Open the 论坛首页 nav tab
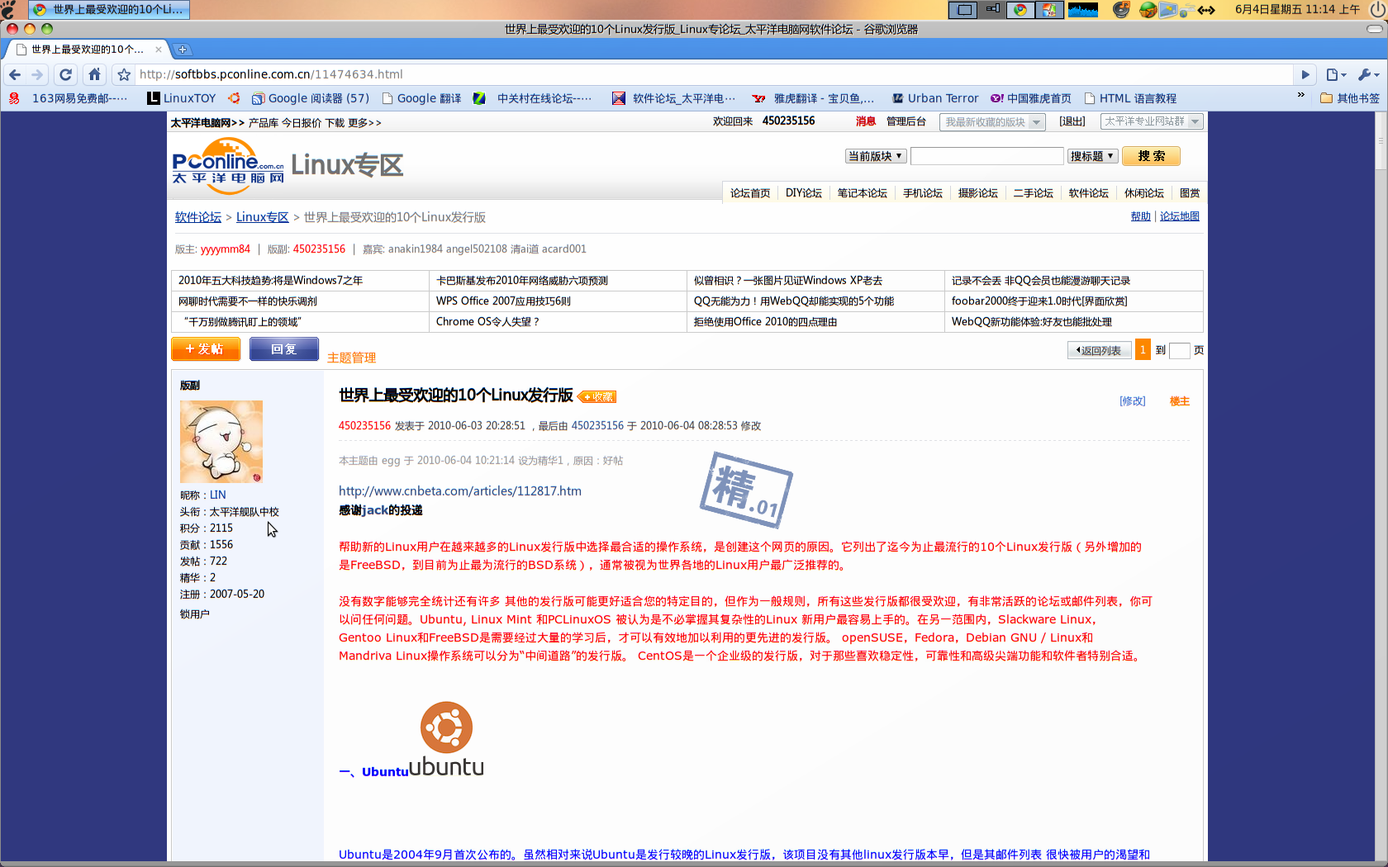The height and width of the screenshot is (867, 1388). (x=750, y=192)
